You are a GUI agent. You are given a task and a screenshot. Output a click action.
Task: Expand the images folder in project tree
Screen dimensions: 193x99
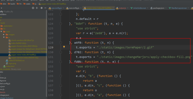[x=4, y=35]
